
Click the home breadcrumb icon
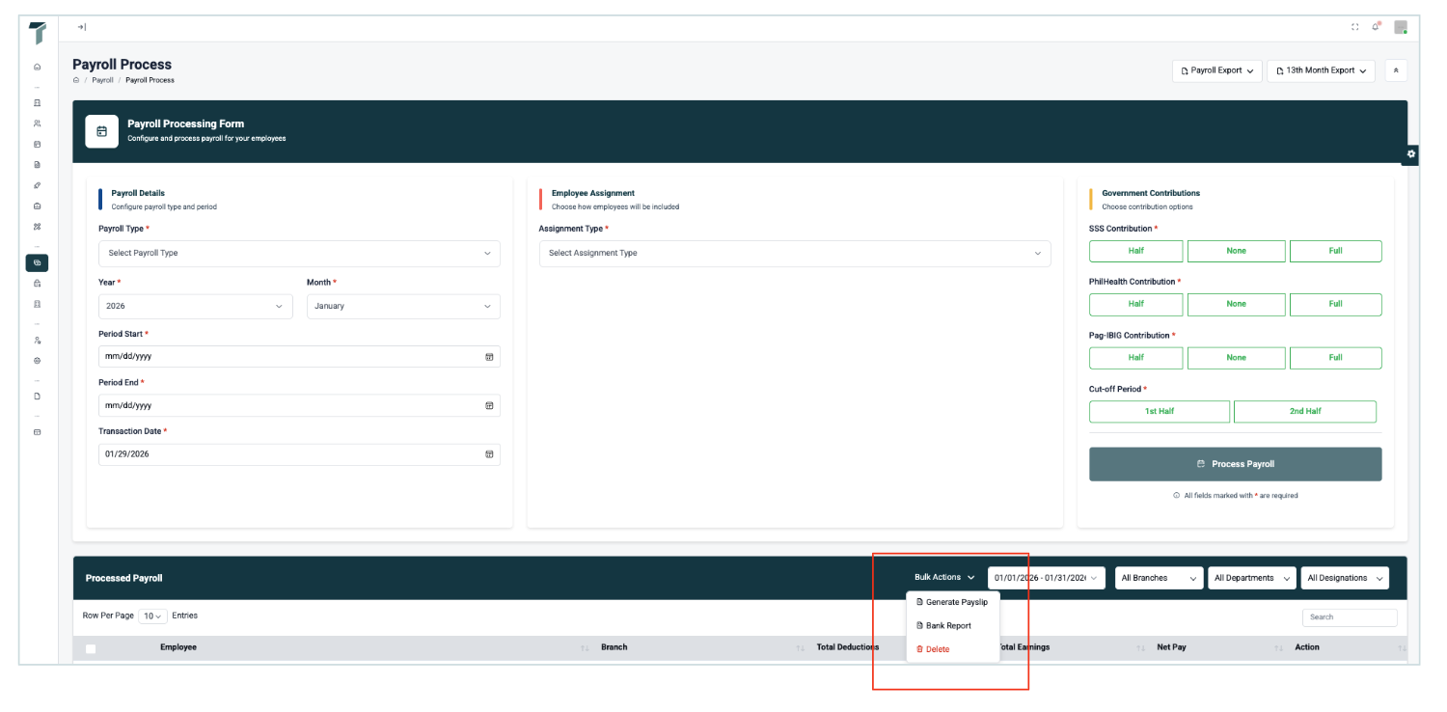pos(76,80)
